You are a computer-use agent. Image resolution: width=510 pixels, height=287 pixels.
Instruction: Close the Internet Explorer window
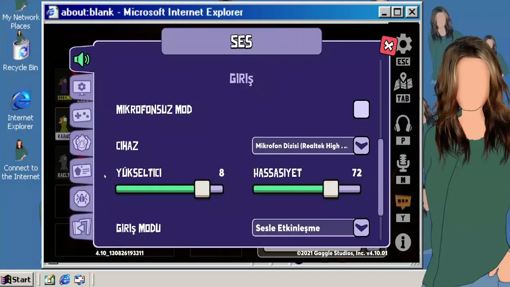pos(412,12)
